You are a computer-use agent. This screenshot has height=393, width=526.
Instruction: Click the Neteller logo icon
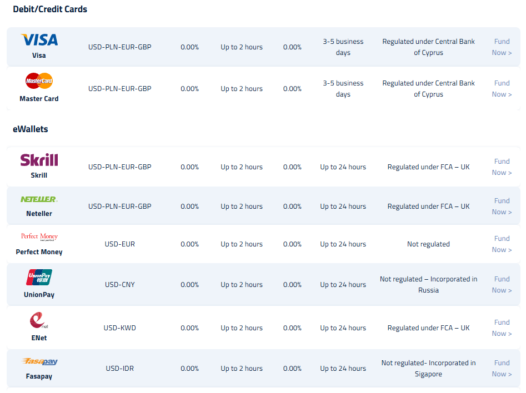tap(39, 199)
